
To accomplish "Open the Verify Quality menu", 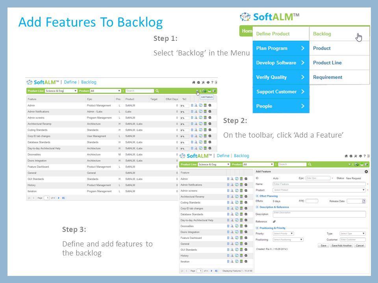I will (281, 77).
